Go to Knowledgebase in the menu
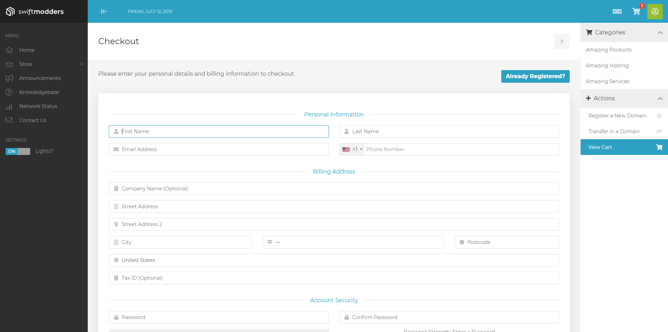The image size is (668, 332). (x=39, y=92)
